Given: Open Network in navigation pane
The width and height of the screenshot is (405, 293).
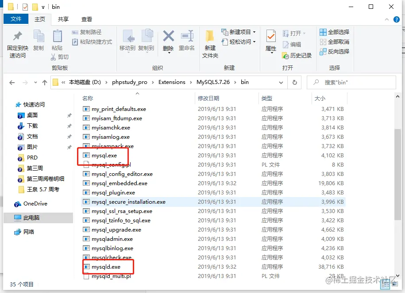Looking at the screenshot, I should click(24, 232).
